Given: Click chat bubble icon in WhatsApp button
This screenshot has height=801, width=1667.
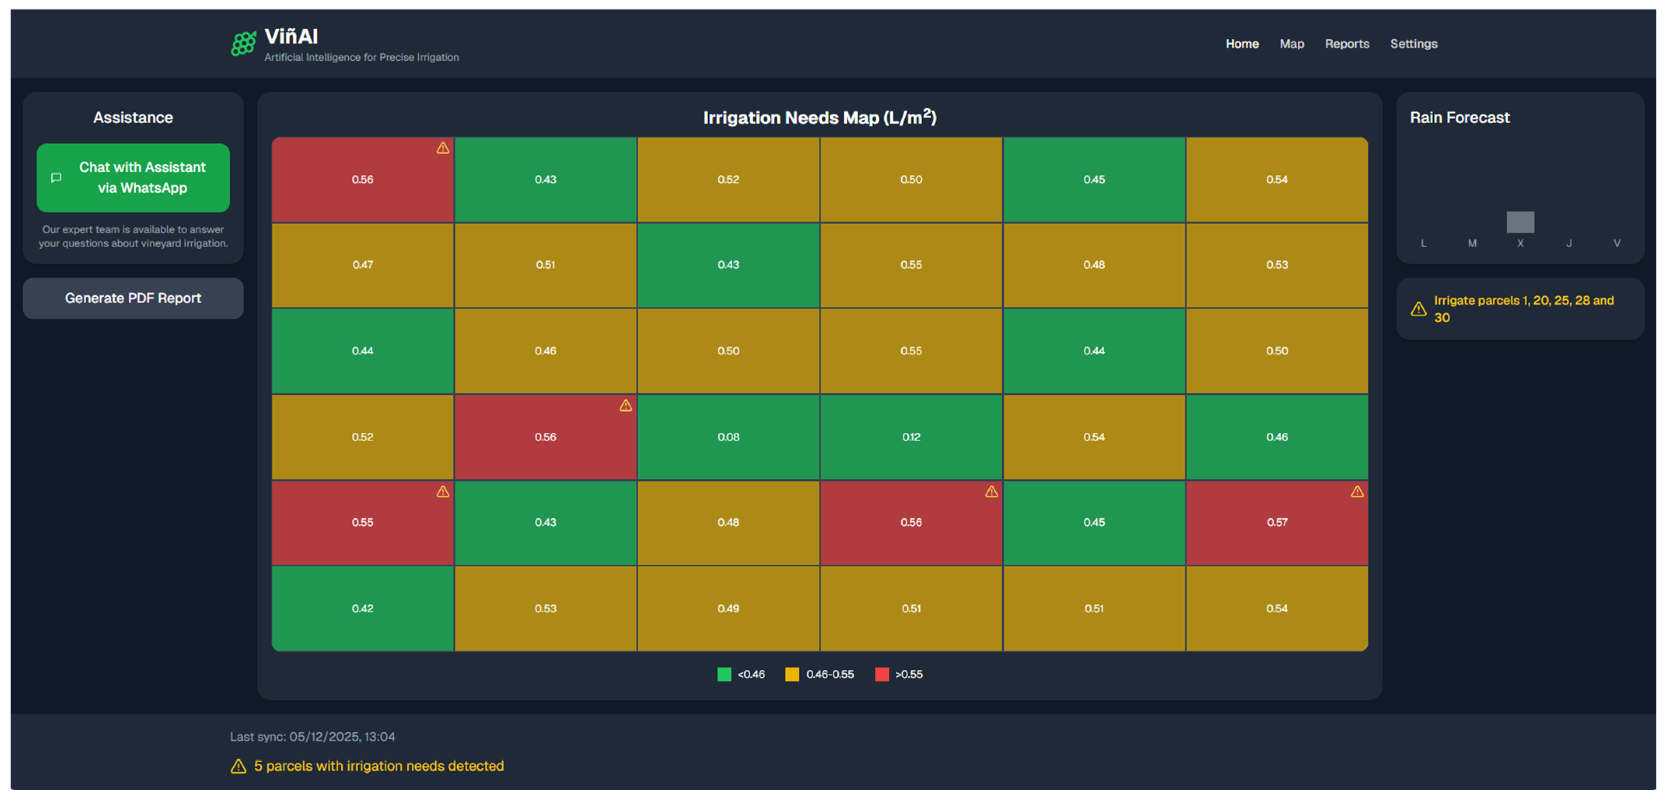Looking at the screenshot, I should [x=56, y=178].
